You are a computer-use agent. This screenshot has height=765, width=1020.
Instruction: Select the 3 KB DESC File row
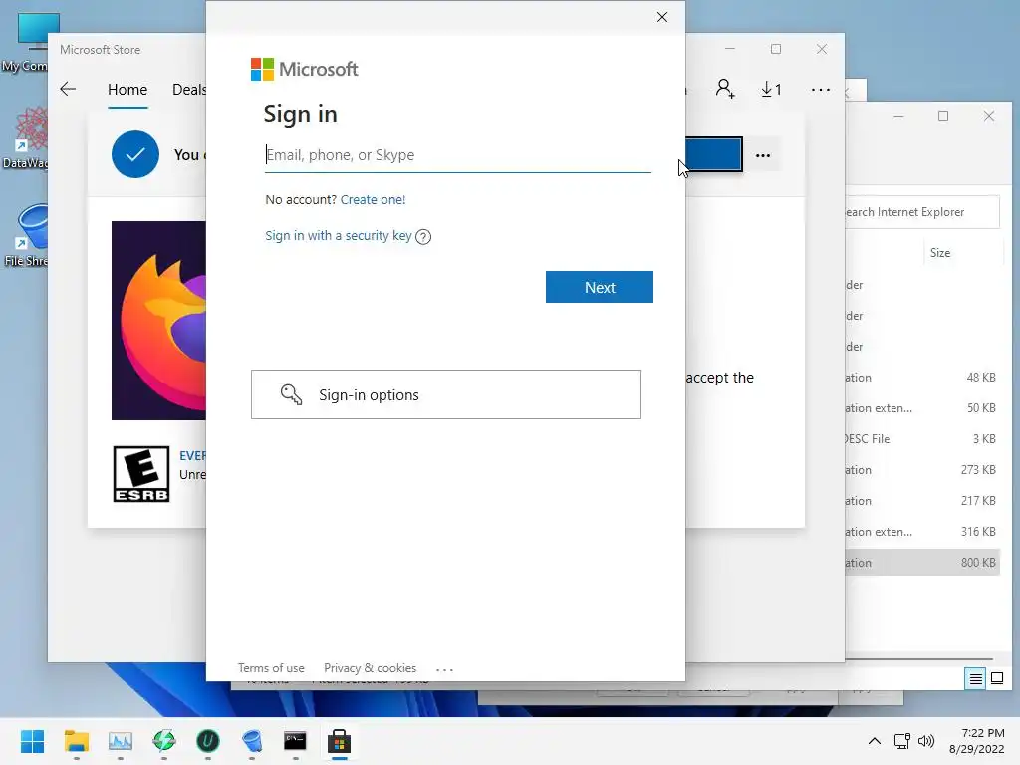click(x=922, y=439)
